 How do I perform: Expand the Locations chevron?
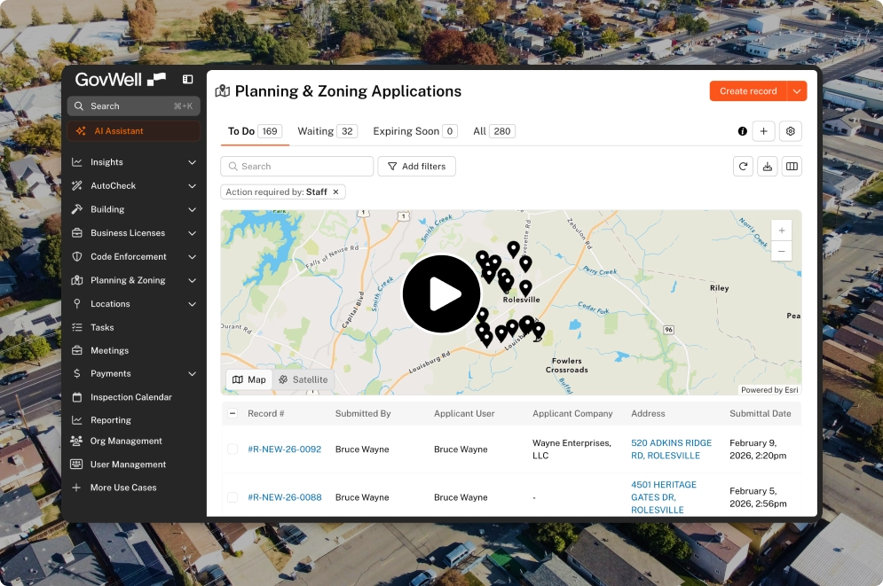[x=192, y=304]
